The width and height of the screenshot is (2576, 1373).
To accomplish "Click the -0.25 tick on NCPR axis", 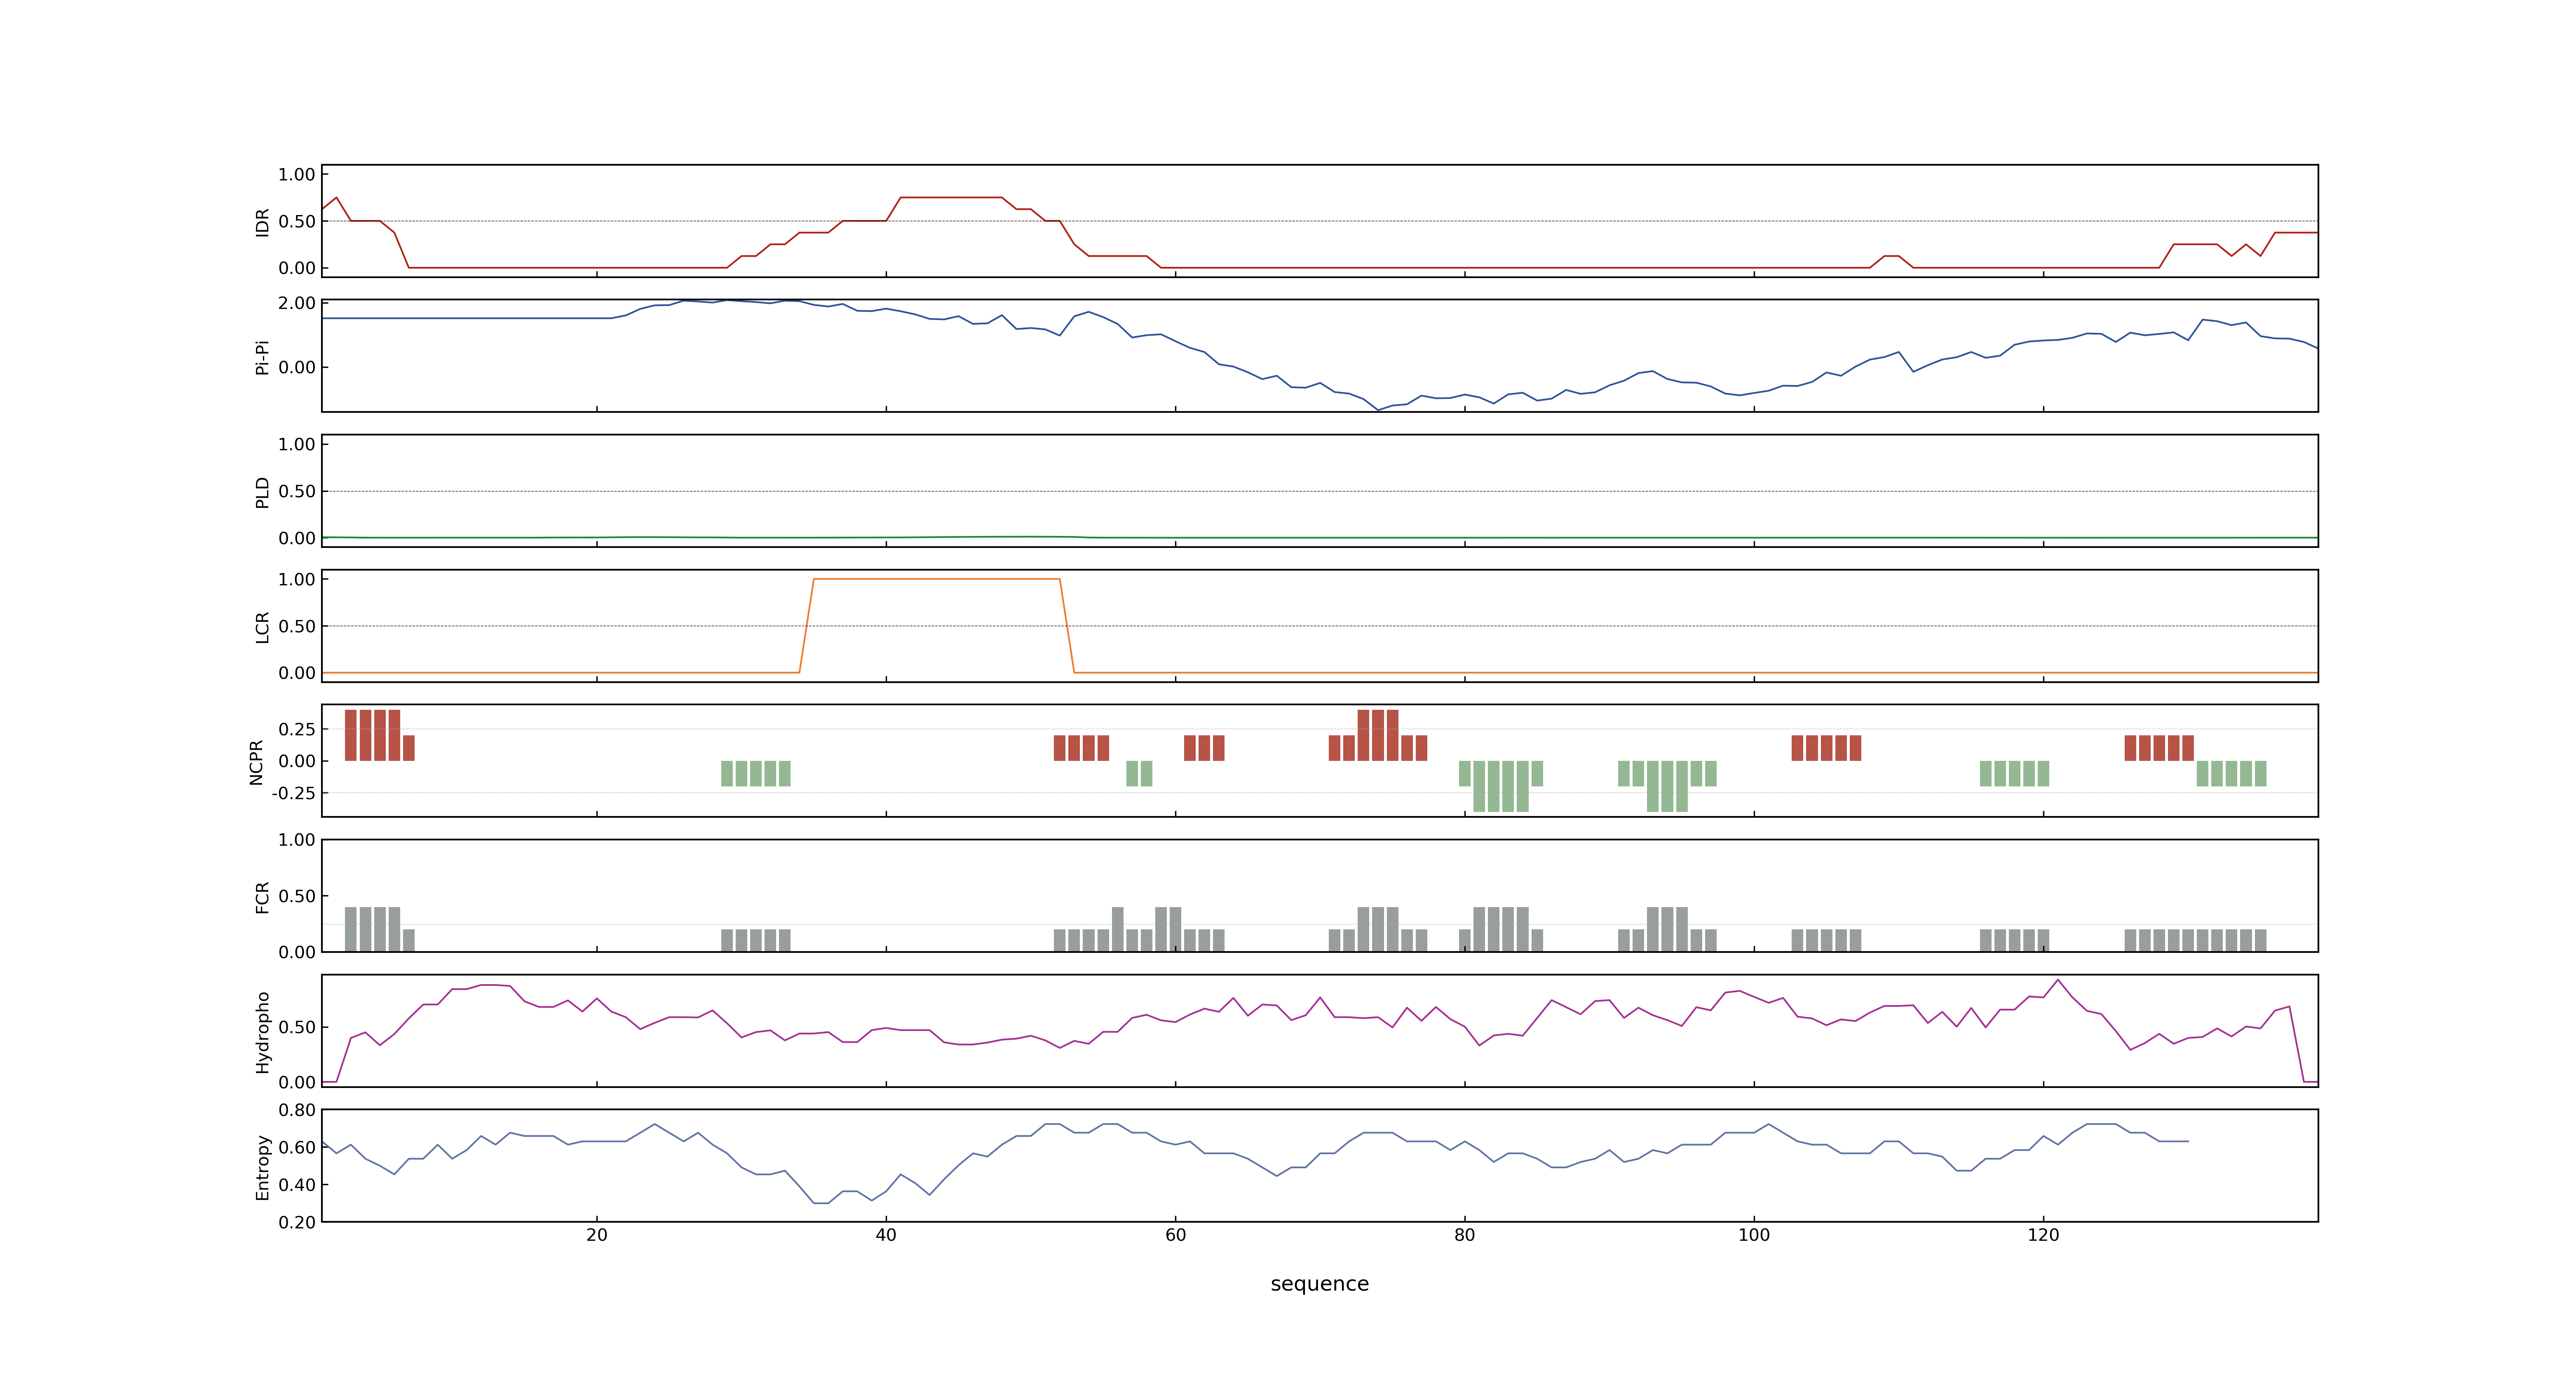I will tap(294, 793).
